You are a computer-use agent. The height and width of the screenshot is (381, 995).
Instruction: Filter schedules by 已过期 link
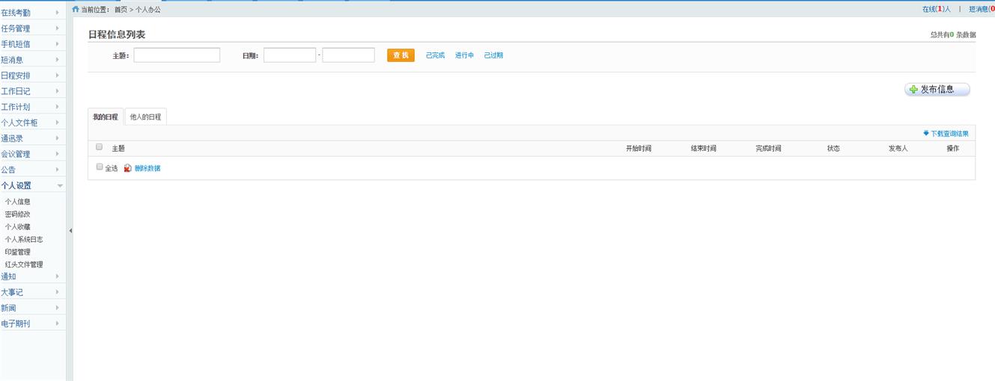[x=493, y=55]
